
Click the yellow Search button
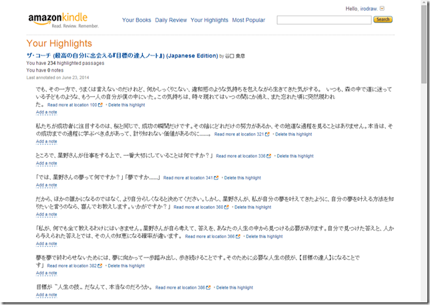pyautogui.click(x=383, y=19)
